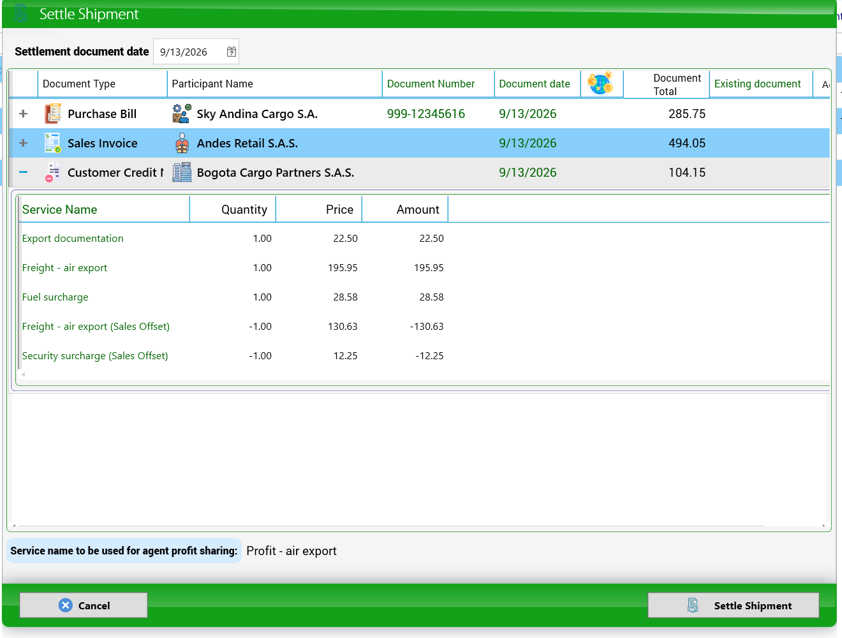Collapse the Customer Credit Note row

(24, 172)
